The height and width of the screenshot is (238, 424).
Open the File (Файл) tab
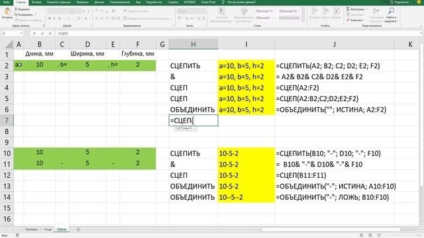pyautogui.click(x=6, y=2)
